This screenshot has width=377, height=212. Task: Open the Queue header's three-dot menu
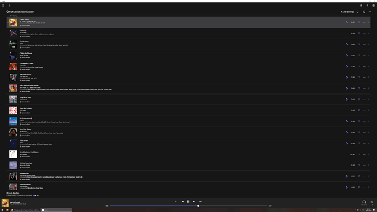click(370, 11)
